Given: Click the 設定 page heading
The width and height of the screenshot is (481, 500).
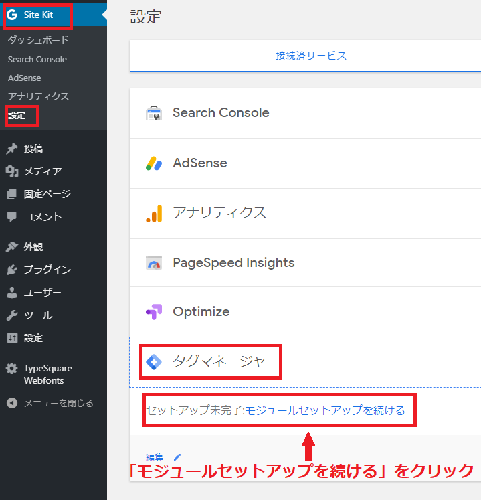Looking at the screenshot, I should click(146, 17).
